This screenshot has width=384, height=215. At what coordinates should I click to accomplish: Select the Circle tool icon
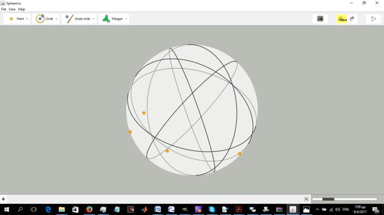click(40, 19)
